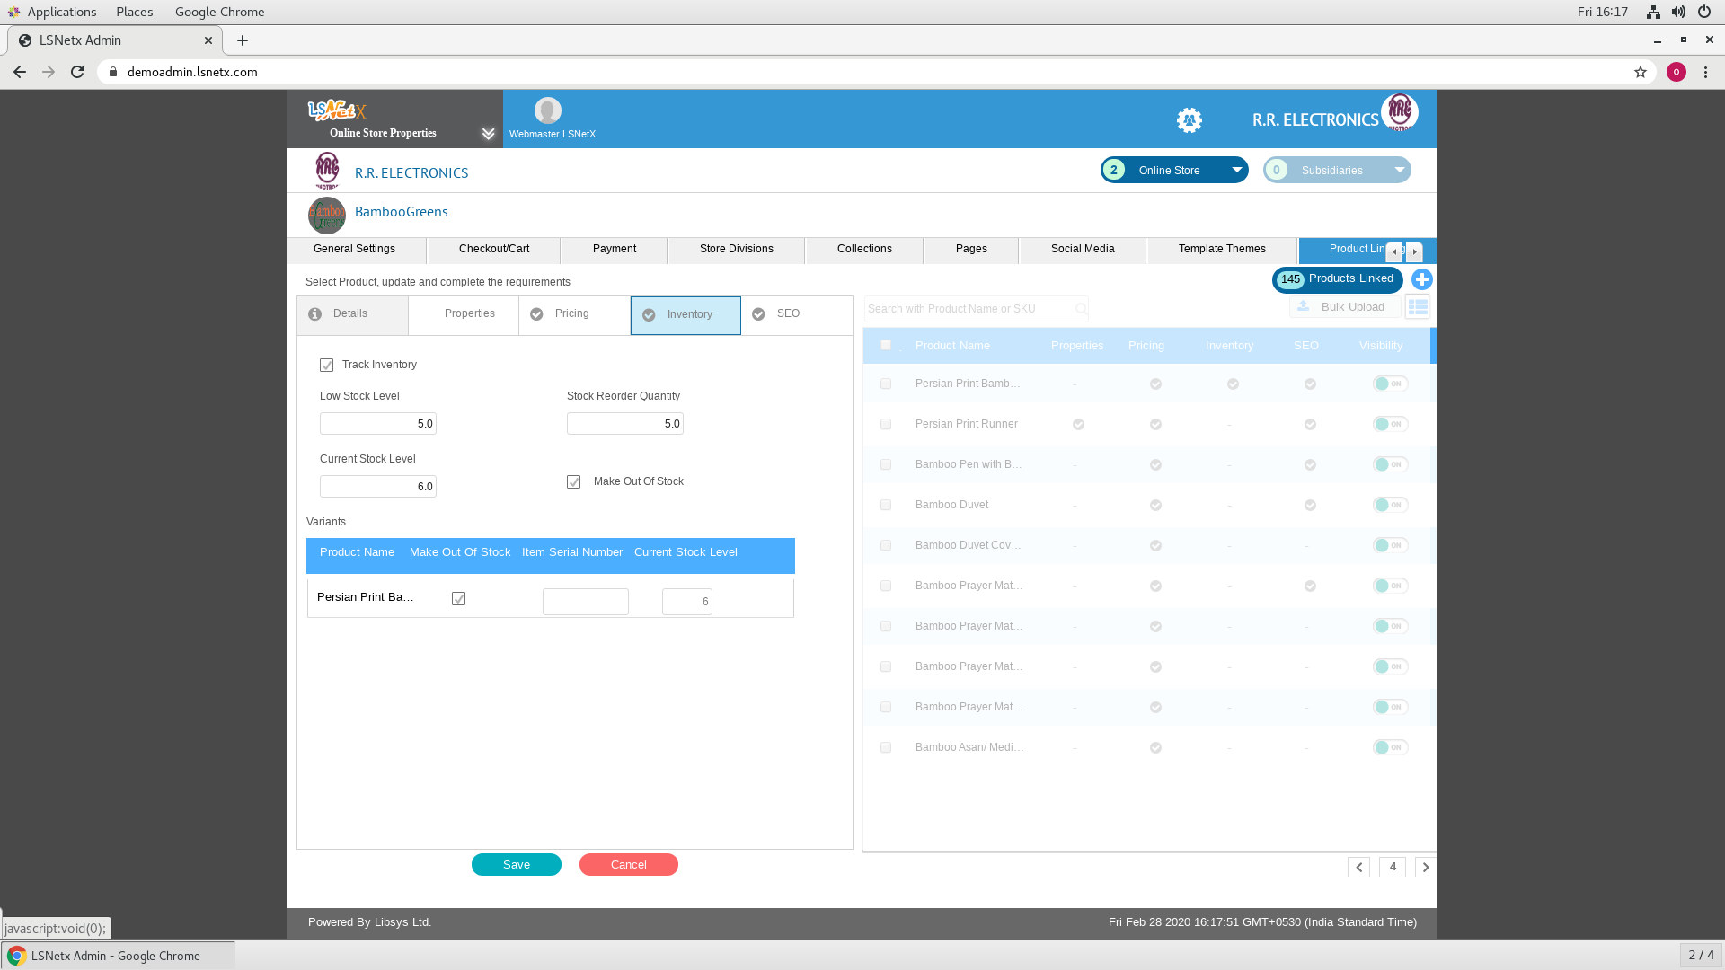The height and width of the screenshot is (970, 1725).
Task: Click the search magnifier icon in the product search
Action: (1081, 309)
